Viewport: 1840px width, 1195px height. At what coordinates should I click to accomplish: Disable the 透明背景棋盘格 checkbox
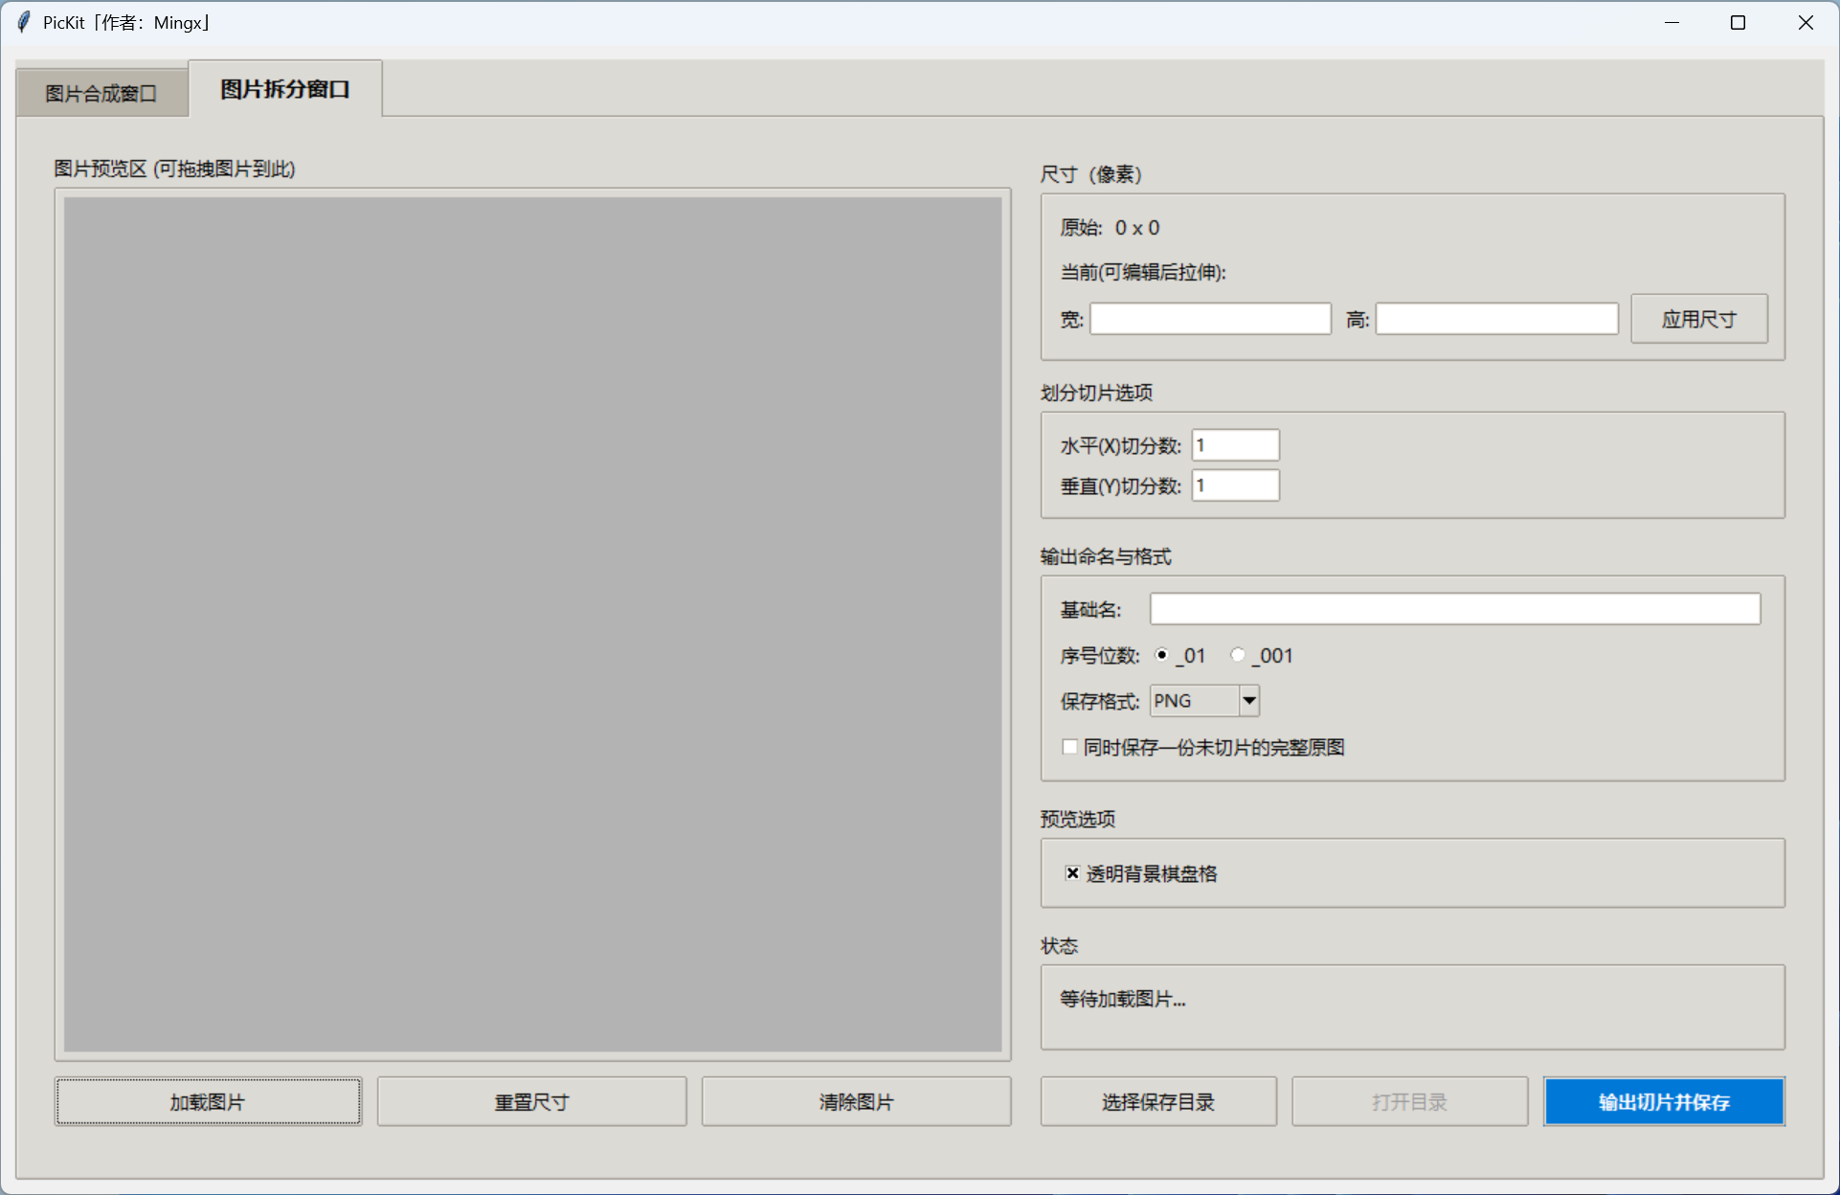point(1072,872)
